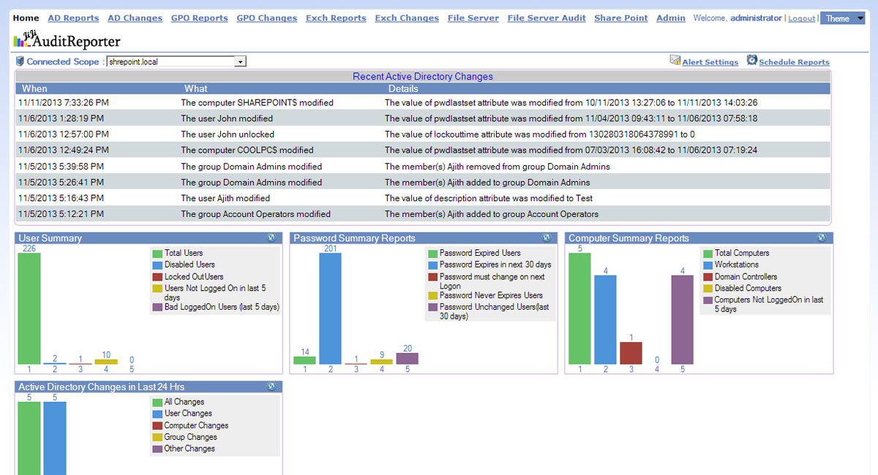Click the 11/5/2013 5:39:58 PM timestamp
Viewport: 878px width, 475px height.
61,167
